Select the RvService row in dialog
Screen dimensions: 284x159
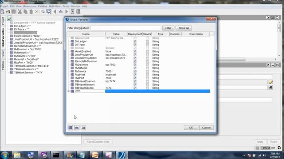(138, 72)
